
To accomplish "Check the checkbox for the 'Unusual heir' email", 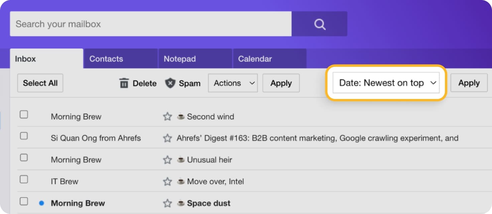I will click(24, 158).
